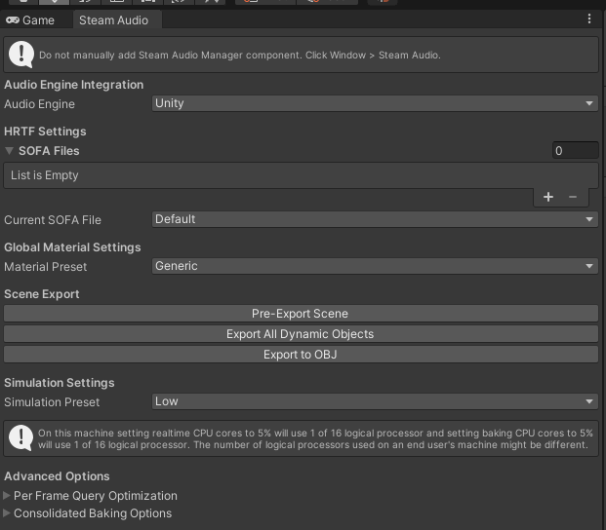Click the 'Simulation Preset' label
The height and width of the screenshot is (530, 606).
click(52, 402)
